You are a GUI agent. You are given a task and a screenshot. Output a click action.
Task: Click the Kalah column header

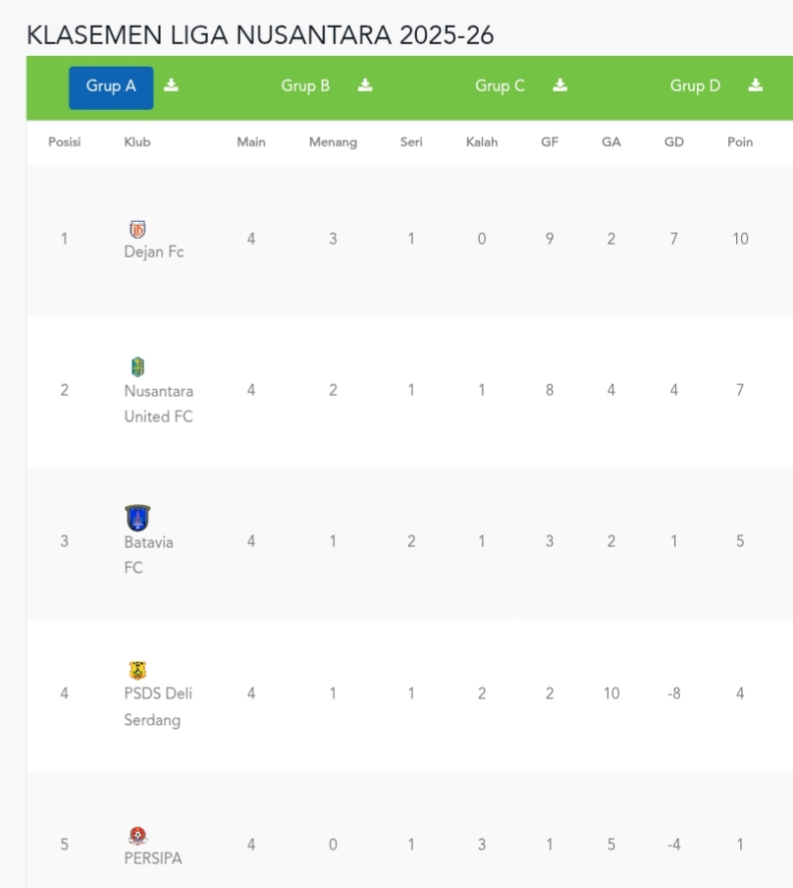coord(482,142)
